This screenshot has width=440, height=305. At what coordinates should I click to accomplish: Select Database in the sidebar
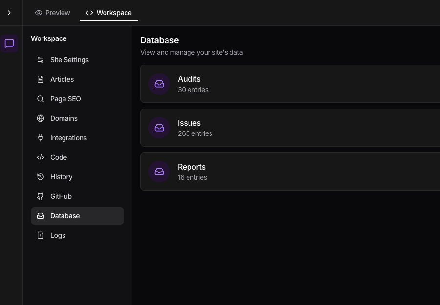click(x=77, y=216)
